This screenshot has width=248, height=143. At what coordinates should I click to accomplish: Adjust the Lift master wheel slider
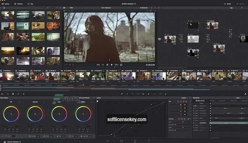click(11, 126)
